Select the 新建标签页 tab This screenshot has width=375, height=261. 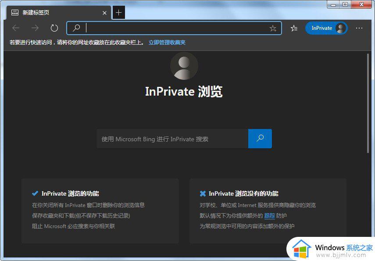59,13
